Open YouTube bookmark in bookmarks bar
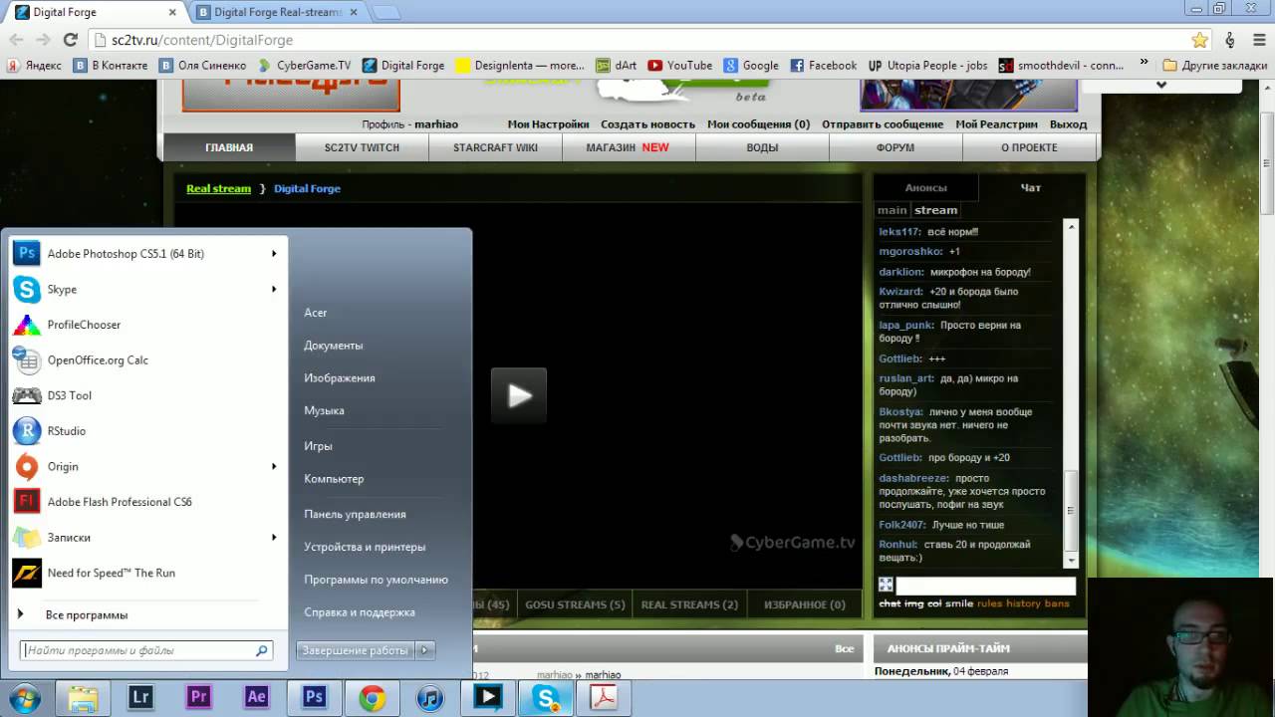Viewport: 1275px width, 717px height. point(680,66)
